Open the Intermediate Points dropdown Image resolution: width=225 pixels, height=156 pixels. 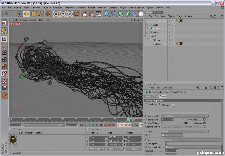pyautogui.click(x=192, y=147)
